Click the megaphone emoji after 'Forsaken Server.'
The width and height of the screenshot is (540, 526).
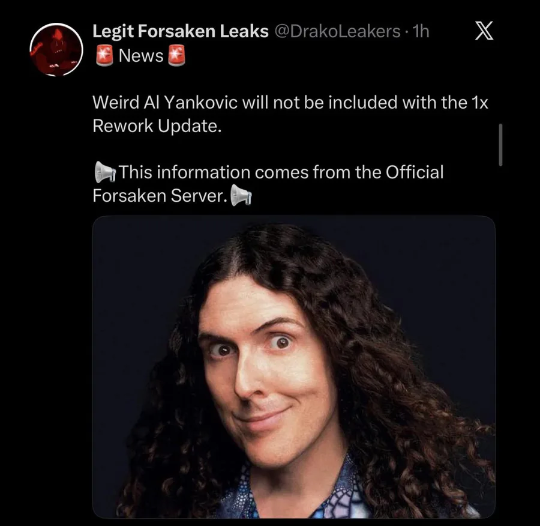[241, 195]
